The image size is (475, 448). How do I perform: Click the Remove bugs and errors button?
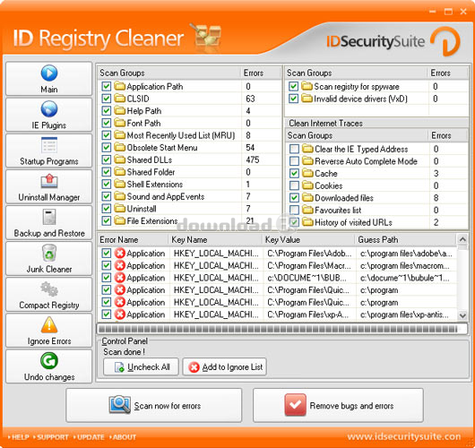pos(338,405)
